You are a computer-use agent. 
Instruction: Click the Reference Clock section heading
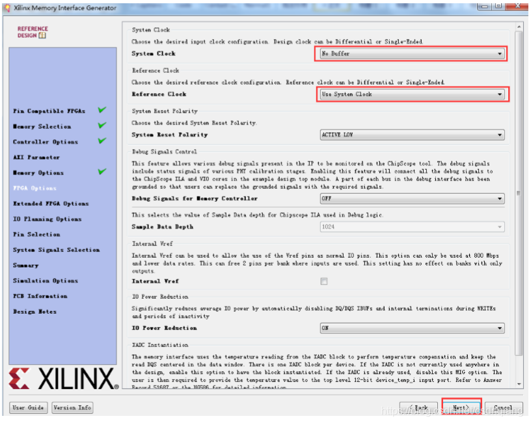click(156, 70)
